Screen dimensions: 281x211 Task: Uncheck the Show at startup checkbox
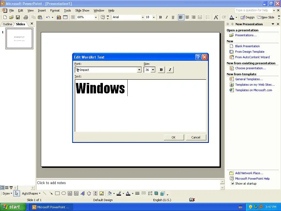pos(232,183)
